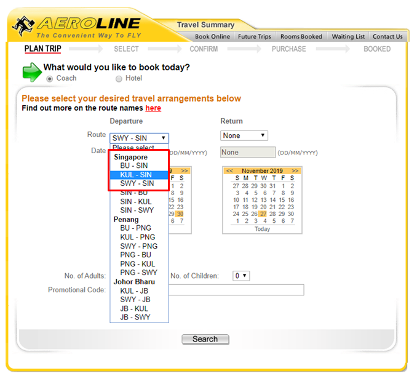Select the Hotel radio button
Image resolution: width=417 pixels, height=384 pixels.
(119, 79)
